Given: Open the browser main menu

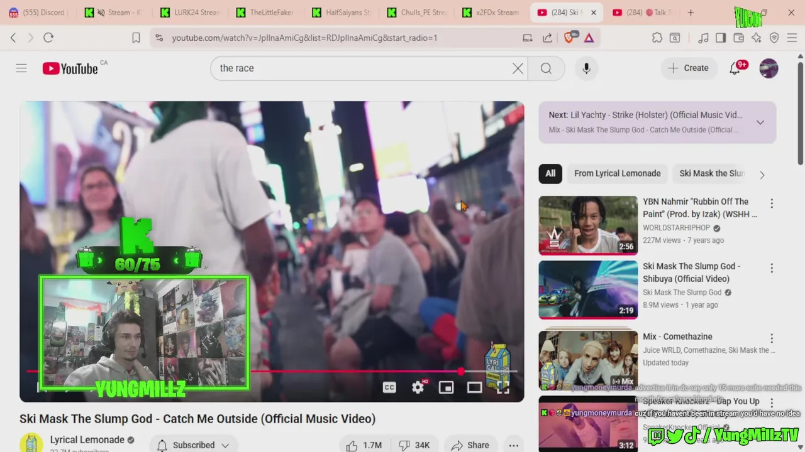Looking at the screenshot, I should coord(792,38).
